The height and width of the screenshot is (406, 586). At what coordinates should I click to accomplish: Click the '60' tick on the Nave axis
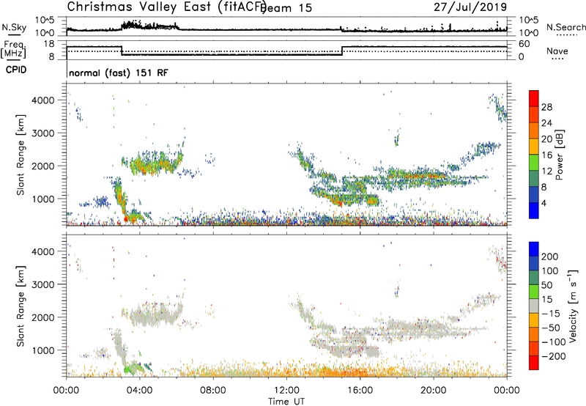(x=524, y=44)
